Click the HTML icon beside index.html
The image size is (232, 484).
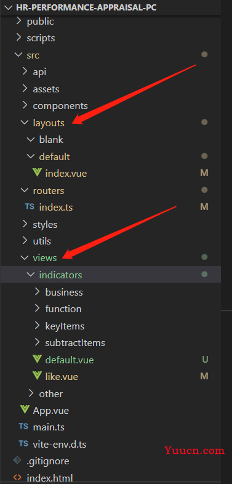click(x=17, y=478)
